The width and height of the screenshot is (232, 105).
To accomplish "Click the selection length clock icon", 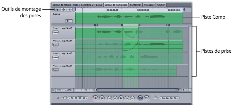I will [155, 98].
